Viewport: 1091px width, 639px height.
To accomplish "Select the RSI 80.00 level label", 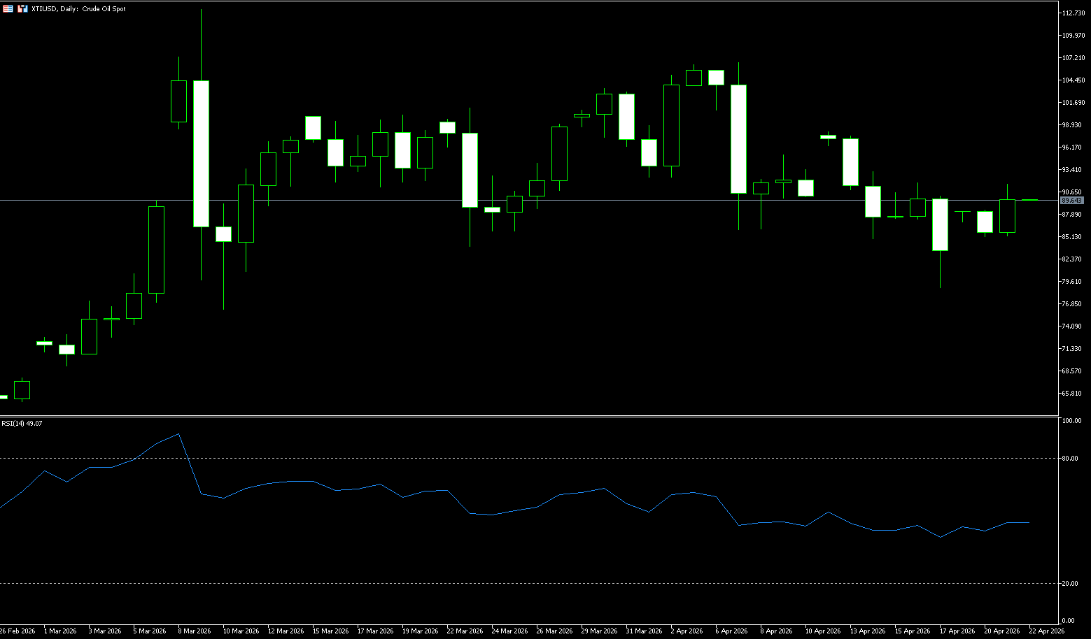I will pos(1069,459).
